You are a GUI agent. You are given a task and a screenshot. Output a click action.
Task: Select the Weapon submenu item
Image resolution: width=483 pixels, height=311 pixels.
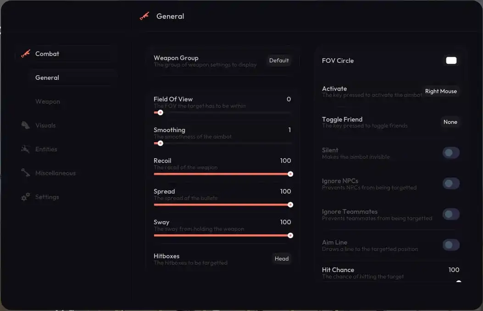click(48, 101)
